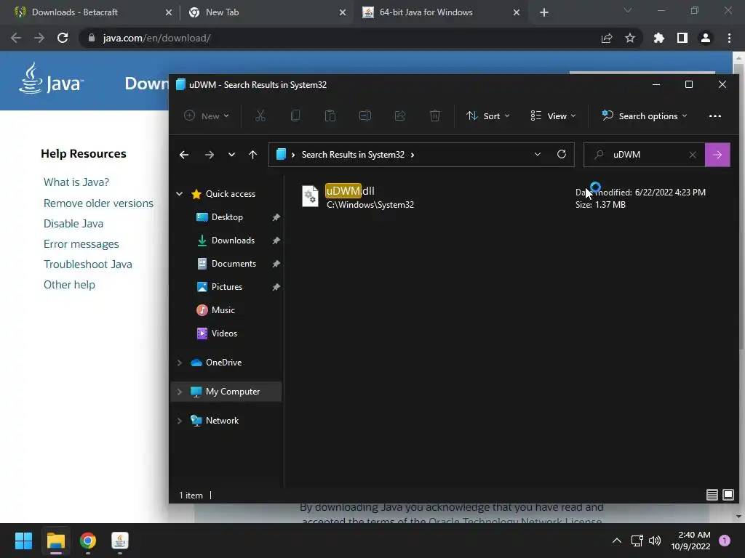Switch to details view layout icon
This screenshot has height=558, width=745.
[712, 496]
